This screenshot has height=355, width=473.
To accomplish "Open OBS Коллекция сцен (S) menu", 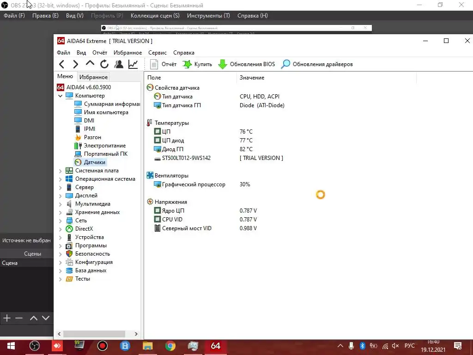I will tap(155, 16).
